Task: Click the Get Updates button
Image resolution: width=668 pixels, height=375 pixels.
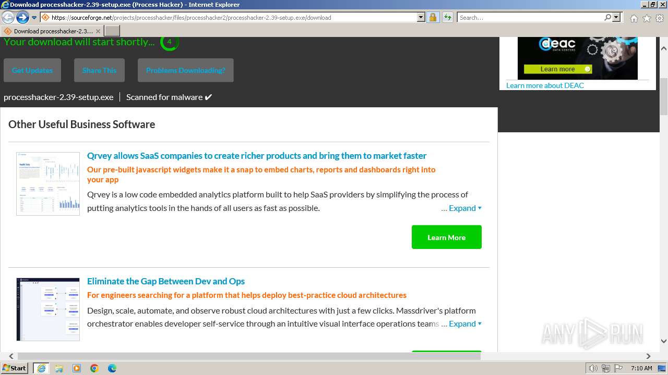Action: [32, 70]
